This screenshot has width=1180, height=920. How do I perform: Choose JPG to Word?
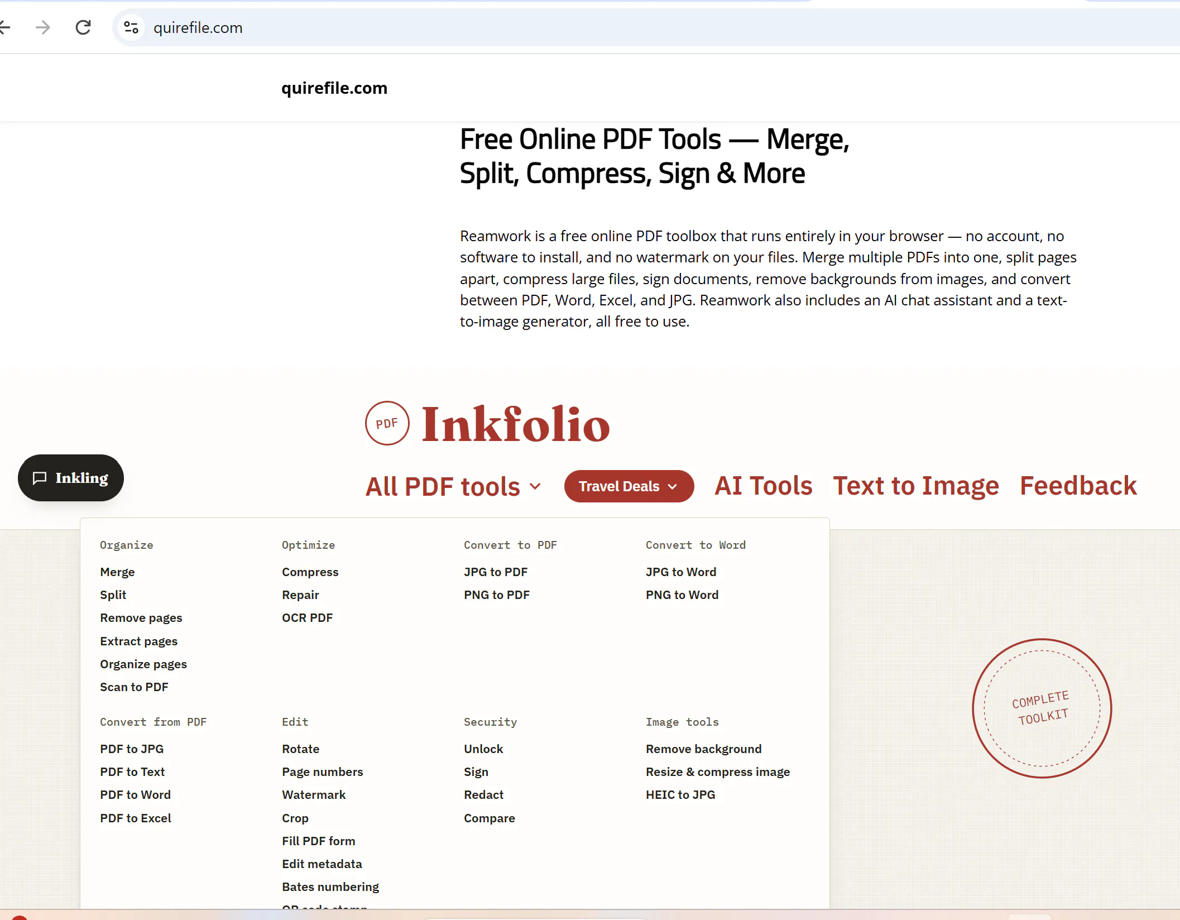pyautogui.click(x=681, y=572)
